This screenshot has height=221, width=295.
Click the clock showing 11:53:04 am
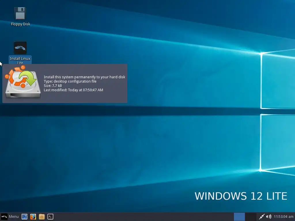(x=283, y=217)
